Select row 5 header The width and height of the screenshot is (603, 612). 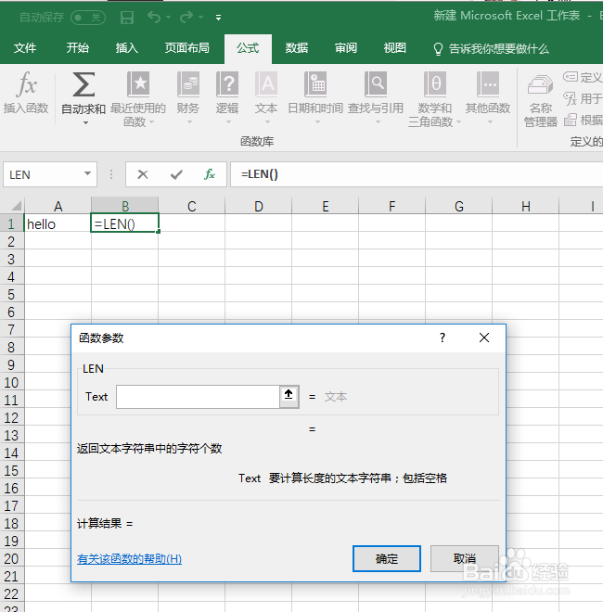12,294
